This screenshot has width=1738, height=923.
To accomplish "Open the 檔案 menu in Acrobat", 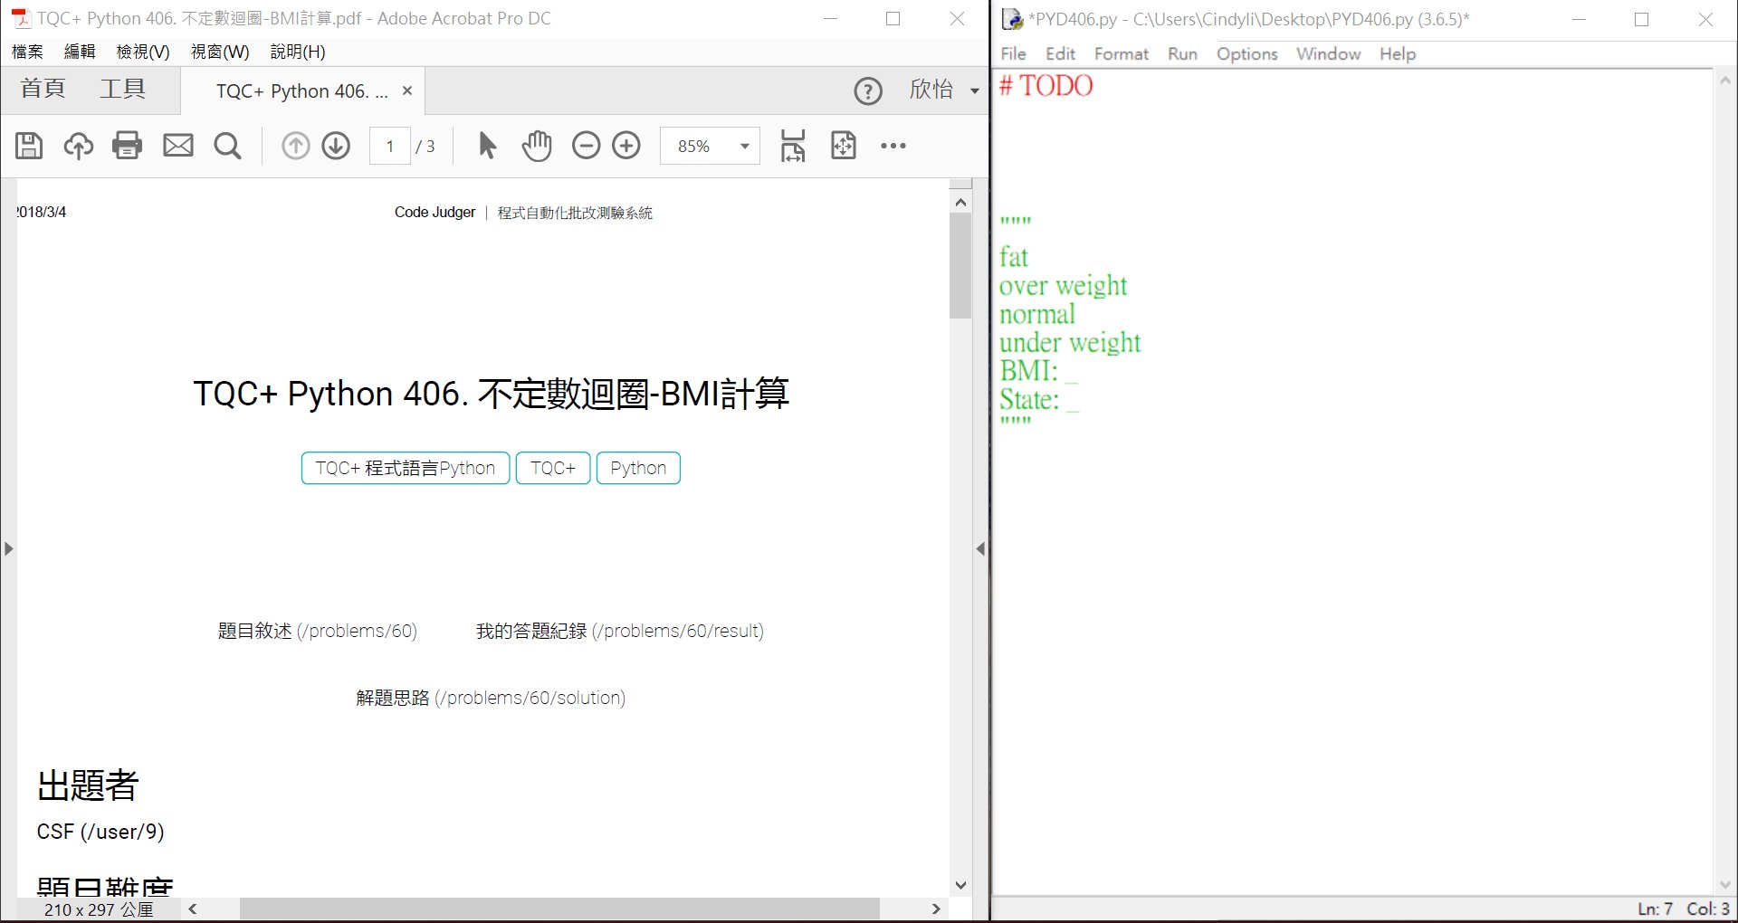I will pyautogui.click(x=27, y=52).
